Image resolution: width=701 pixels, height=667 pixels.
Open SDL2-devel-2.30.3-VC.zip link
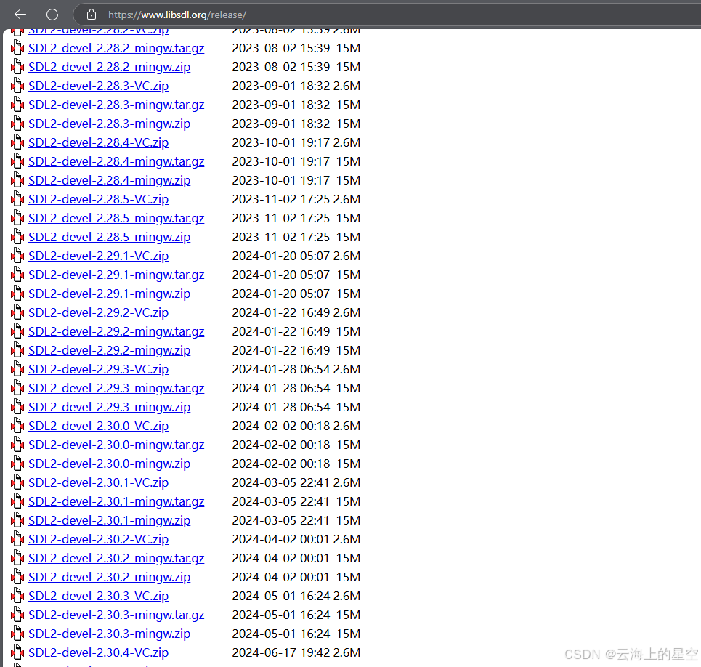[98, 596]
